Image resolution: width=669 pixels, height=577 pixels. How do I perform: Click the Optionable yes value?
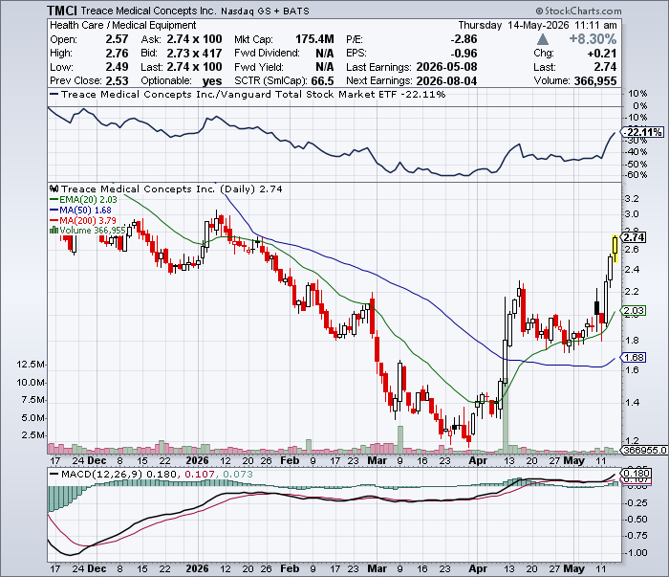coord(212,81)
